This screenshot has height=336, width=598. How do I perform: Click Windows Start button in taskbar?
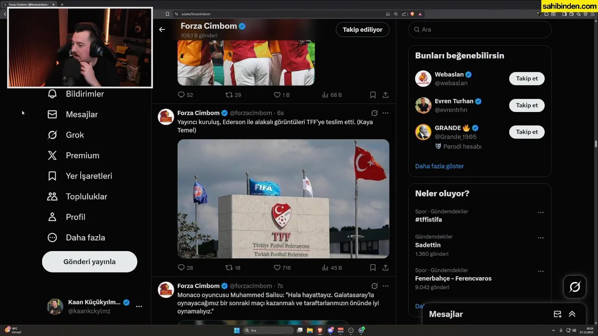[x=236, y=330]
